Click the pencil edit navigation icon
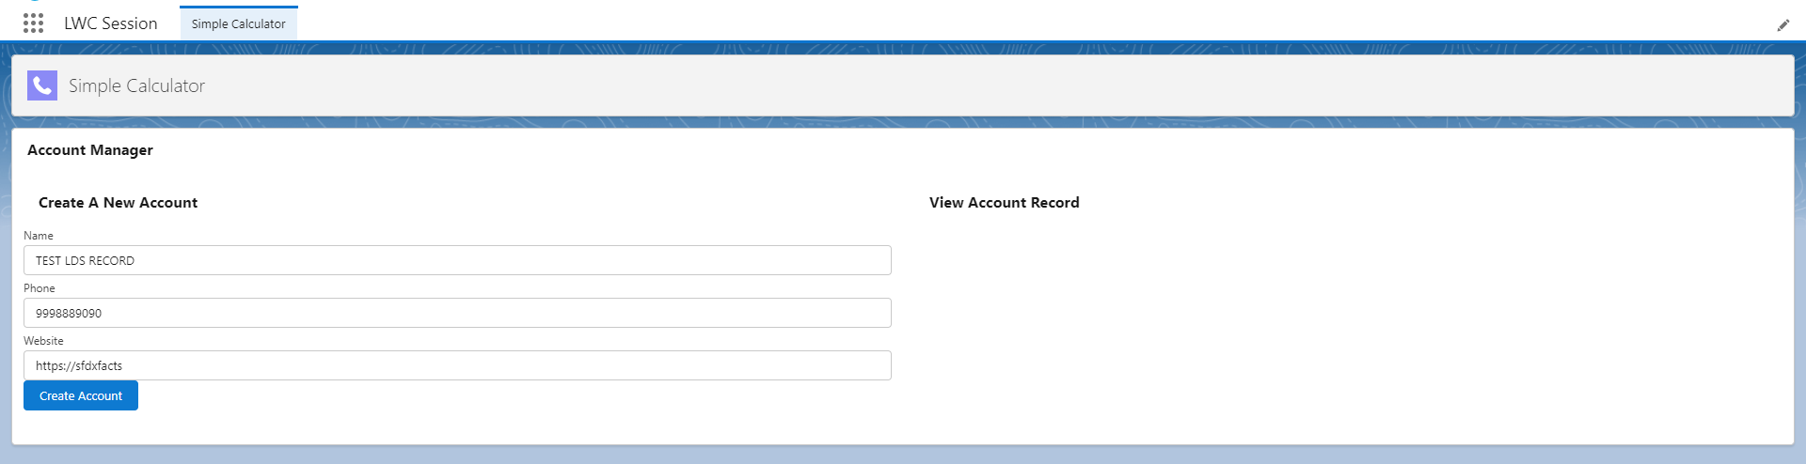 (1782, 25)
